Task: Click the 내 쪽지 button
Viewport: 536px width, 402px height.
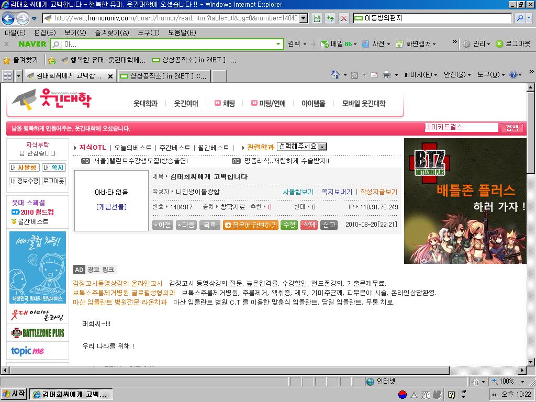Action: 54,167
